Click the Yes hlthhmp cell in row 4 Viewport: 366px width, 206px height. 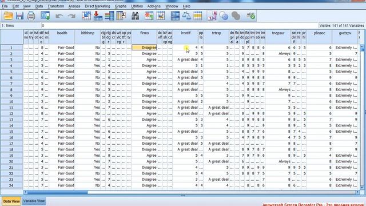[87, 66]
